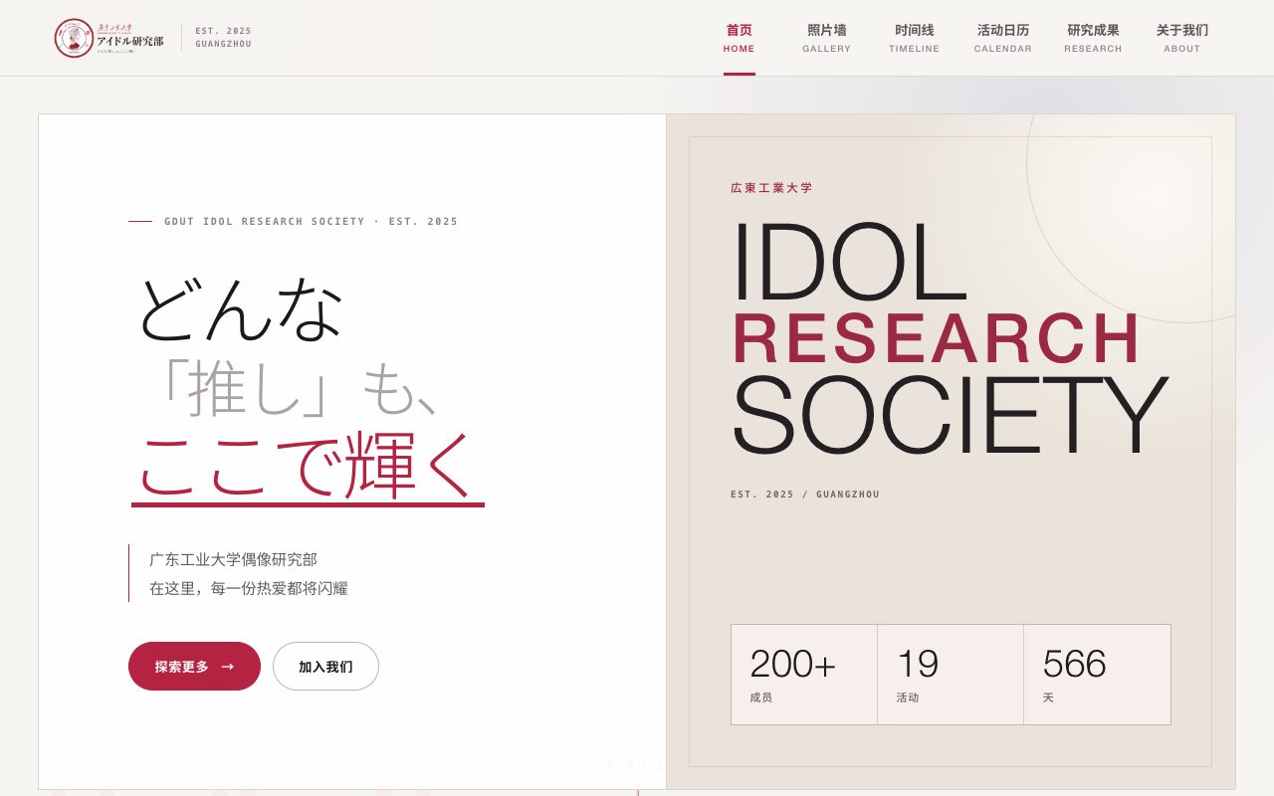Click the 广东工业大学偶像研究部 description text
The width and height of the screenshot is (1274, 796).
[x=233, y=559]
